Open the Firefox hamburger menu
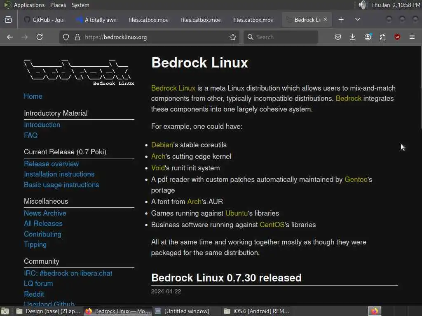 point(412,37)
